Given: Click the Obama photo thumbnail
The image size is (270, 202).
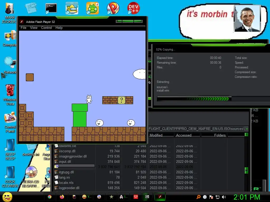Looking at the screenshot, I should pos(247,18).
